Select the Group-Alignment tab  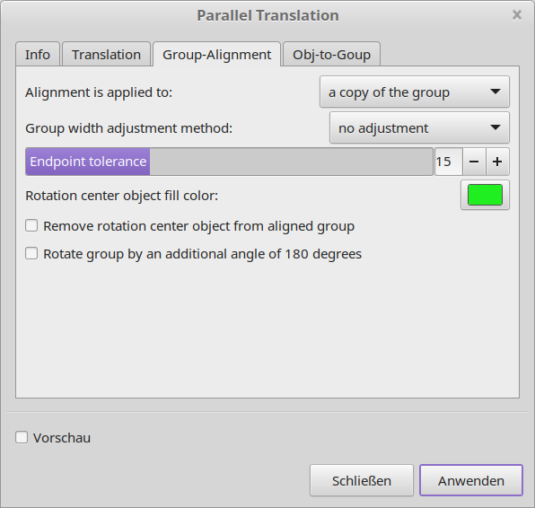(216, 54)
